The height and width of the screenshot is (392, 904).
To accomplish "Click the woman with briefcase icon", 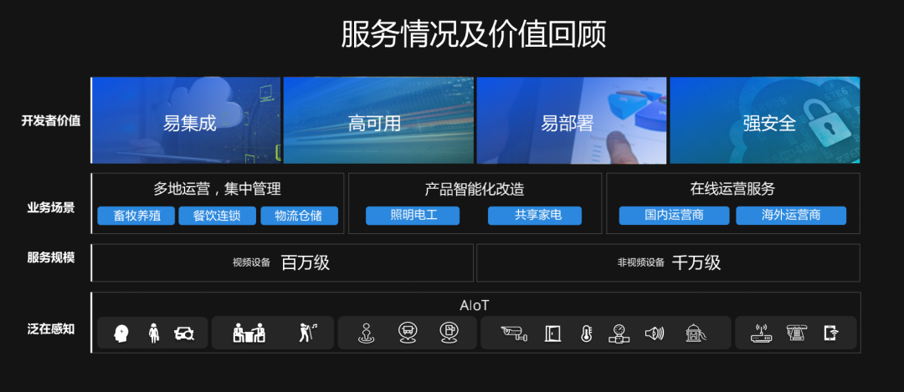I will click(x=153, y=333).
